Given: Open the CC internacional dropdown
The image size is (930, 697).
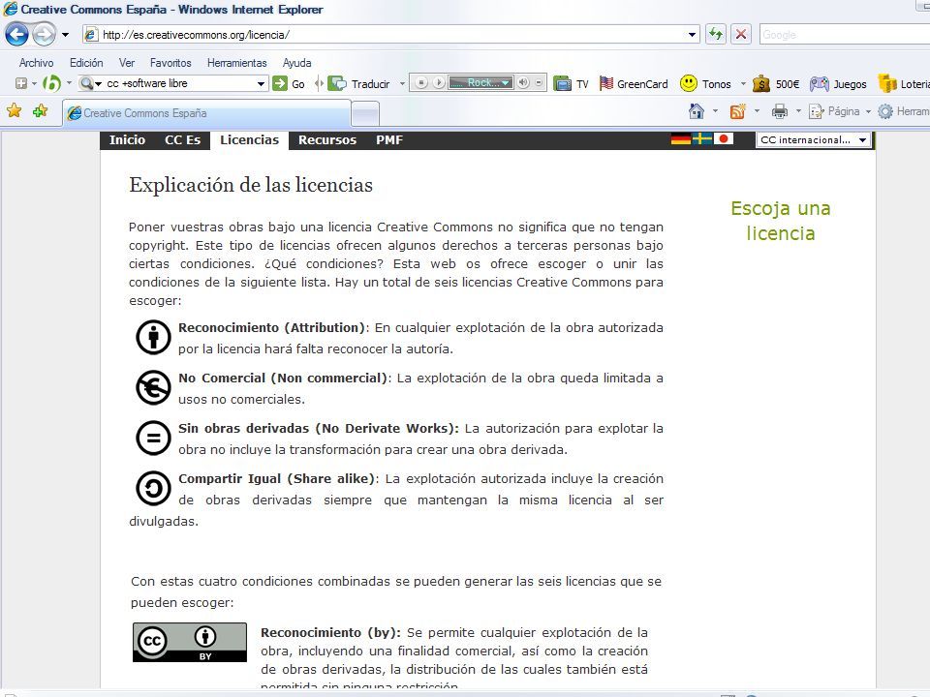Looking at the screenshot, I should point(813,139).
